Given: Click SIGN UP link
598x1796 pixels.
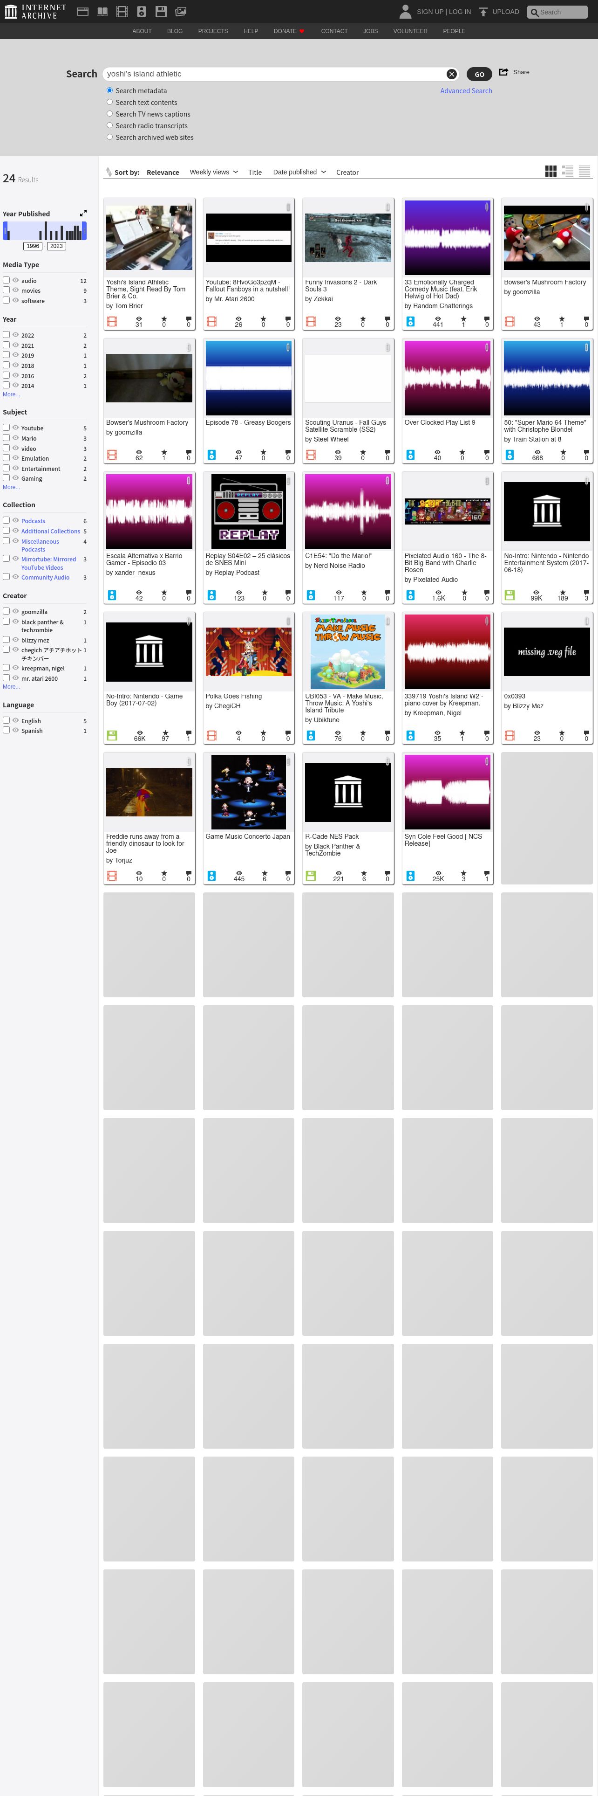Looking at the screenshot, I should tap(430, 12).
